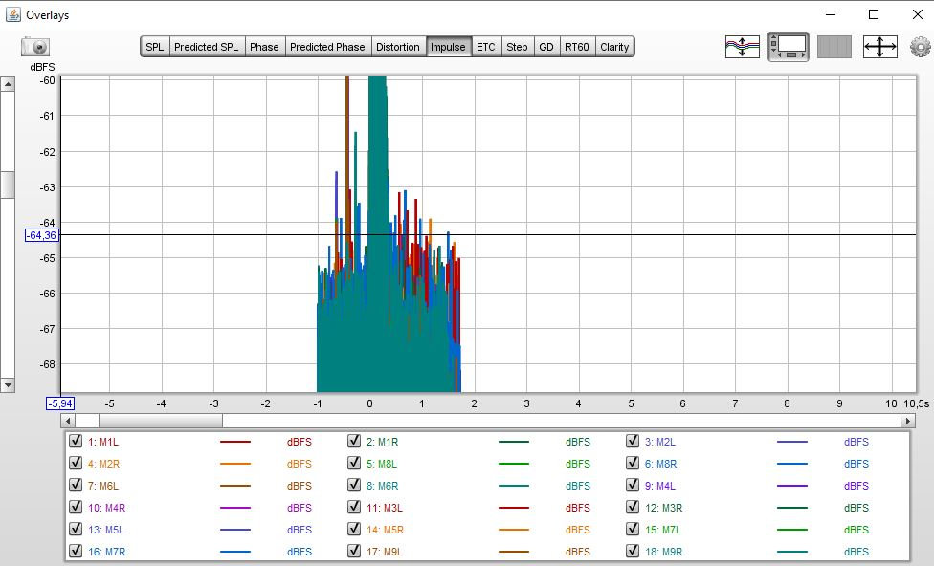Switch to the RT60 tab
This screenshot has width=934, height=566.
576,47
